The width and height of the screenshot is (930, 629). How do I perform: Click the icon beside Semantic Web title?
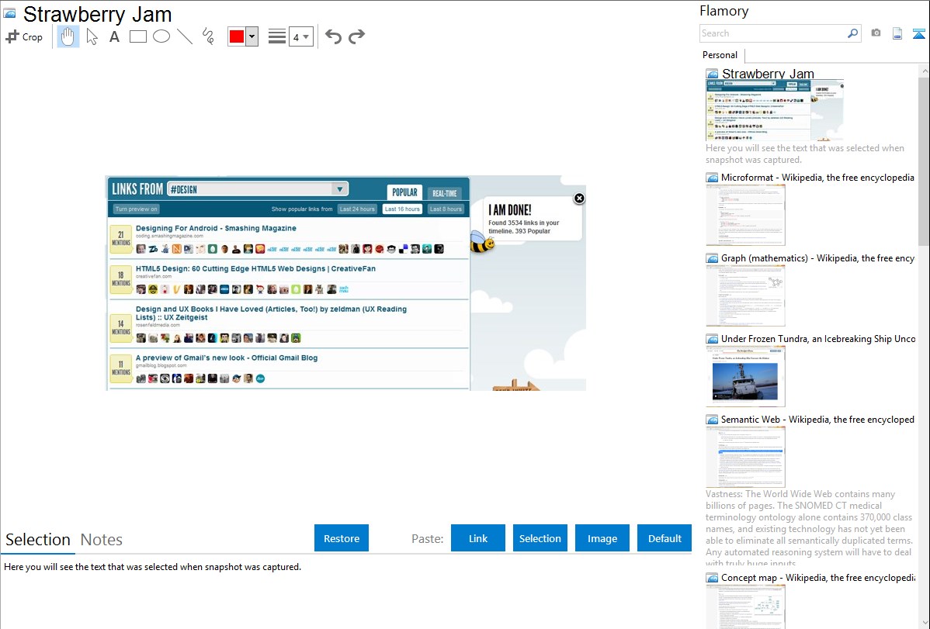tap(712, 420)
